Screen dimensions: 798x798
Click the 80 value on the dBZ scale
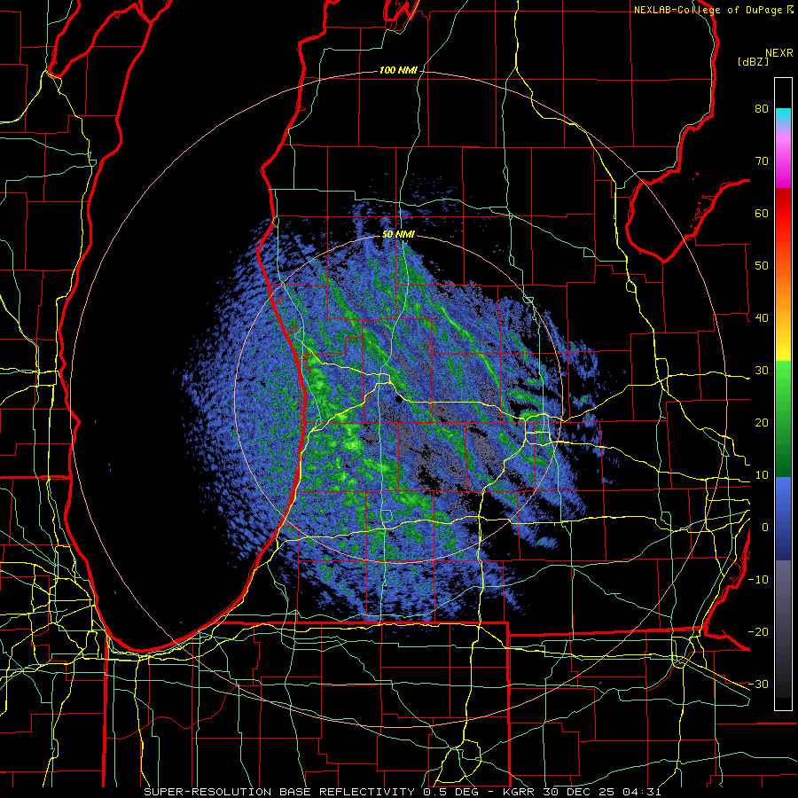tap(762, 108)
